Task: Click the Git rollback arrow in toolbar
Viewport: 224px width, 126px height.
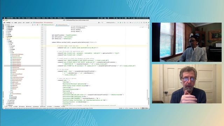Action: [x=141, y=22]
